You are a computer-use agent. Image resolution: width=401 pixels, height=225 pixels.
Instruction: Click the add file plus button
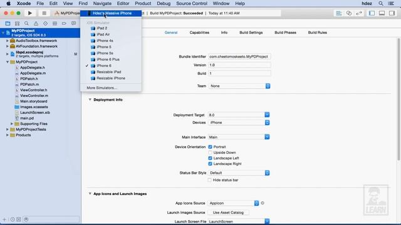(4, 219)
